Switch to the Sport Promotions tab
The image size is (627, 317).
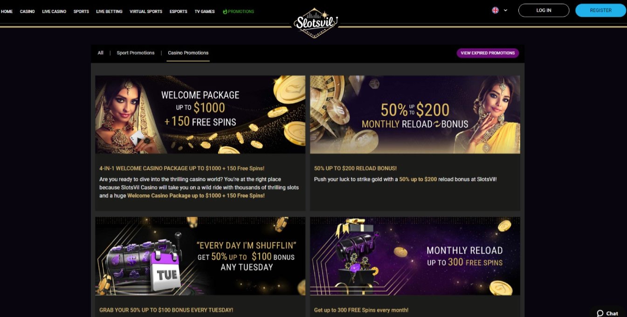pos(136,53)
